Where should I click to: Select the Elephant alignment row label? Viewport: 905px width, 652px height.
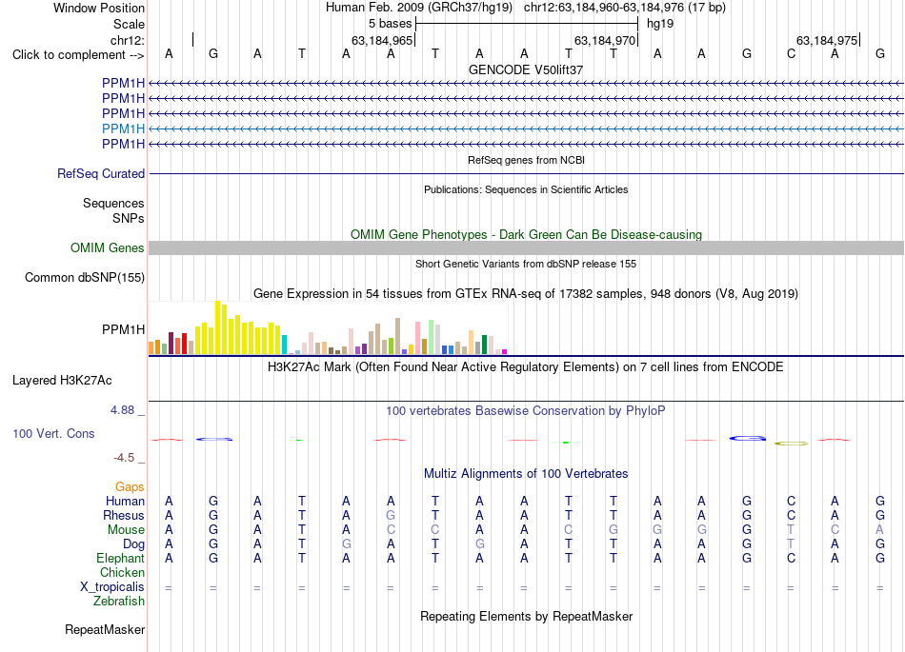(120, 558)
